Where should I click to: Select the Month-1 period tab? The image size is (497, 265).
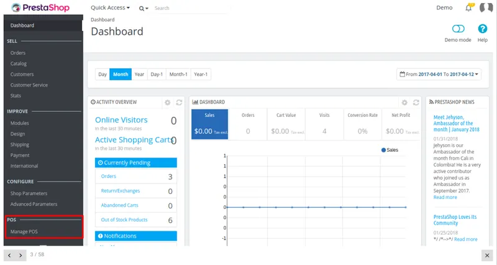point(178,74)
